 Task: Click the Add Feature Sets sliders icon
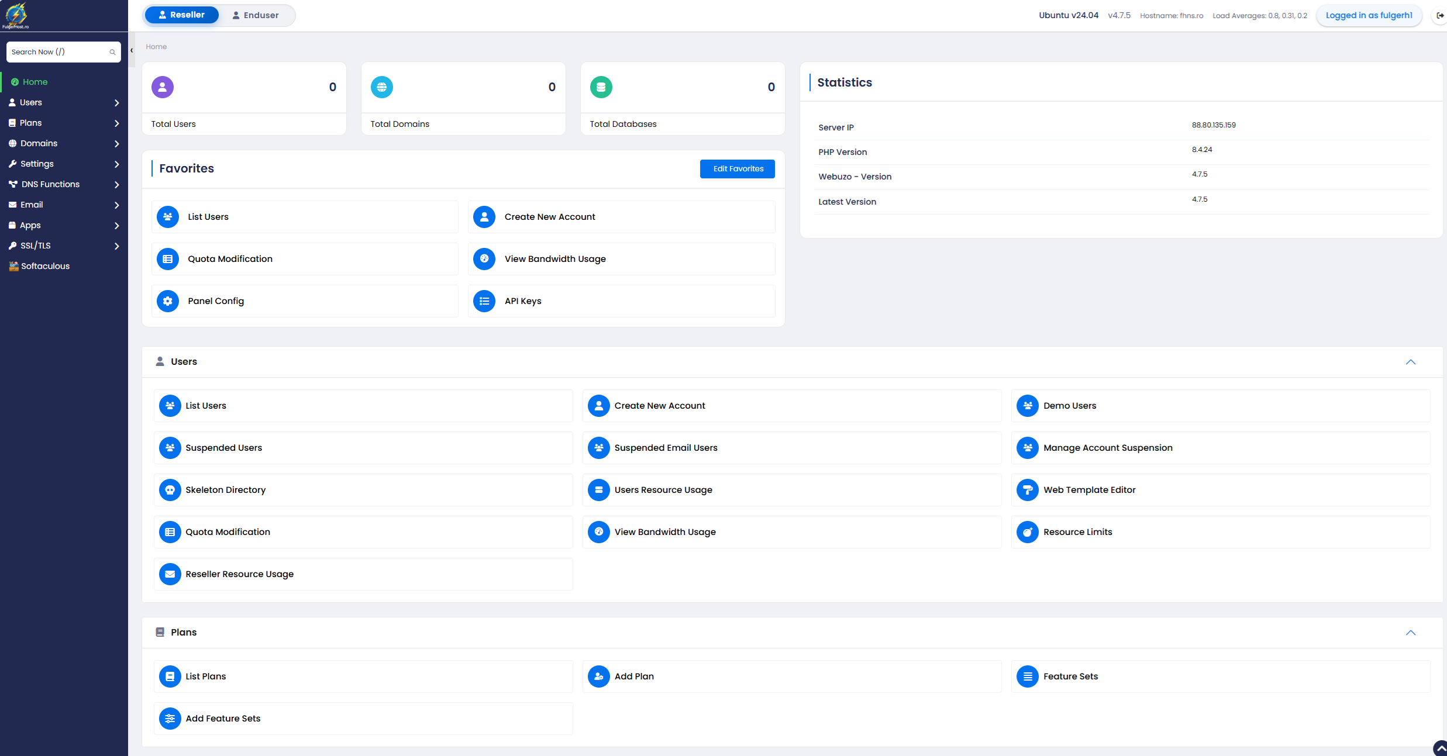(170, 719)
